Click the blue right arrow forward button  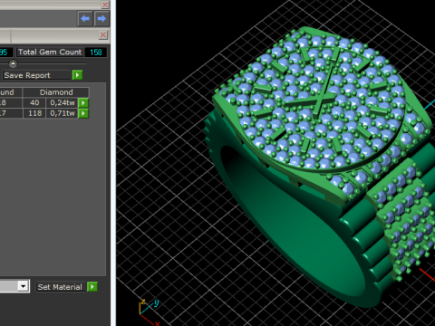(101, 19)
